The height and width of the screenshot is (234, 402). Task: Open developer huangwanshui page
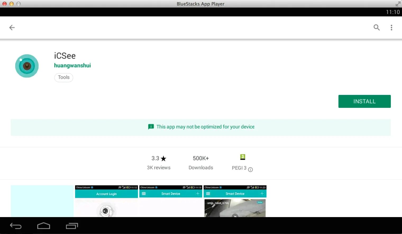click(72, 66)
